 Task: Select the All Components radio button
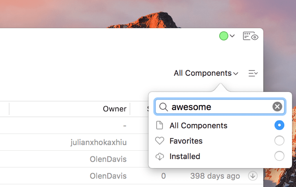[279, 125]
